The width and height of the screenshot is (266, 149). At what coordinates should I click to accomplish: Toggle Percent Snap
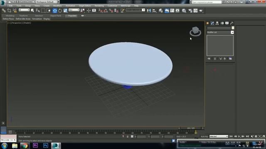click(111, 11)
